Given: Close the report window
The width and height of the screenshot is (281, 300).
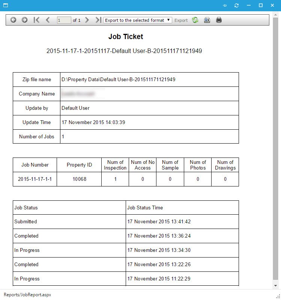Looking at the screenshot, I should [x=272, y=5].
